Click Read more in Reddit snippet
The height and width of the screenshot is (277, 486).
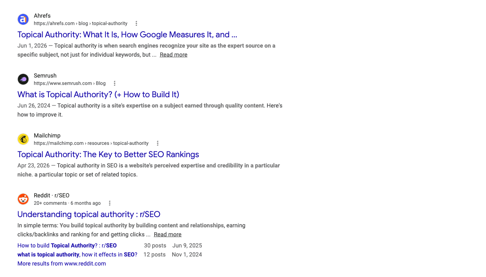coord(168,234)
